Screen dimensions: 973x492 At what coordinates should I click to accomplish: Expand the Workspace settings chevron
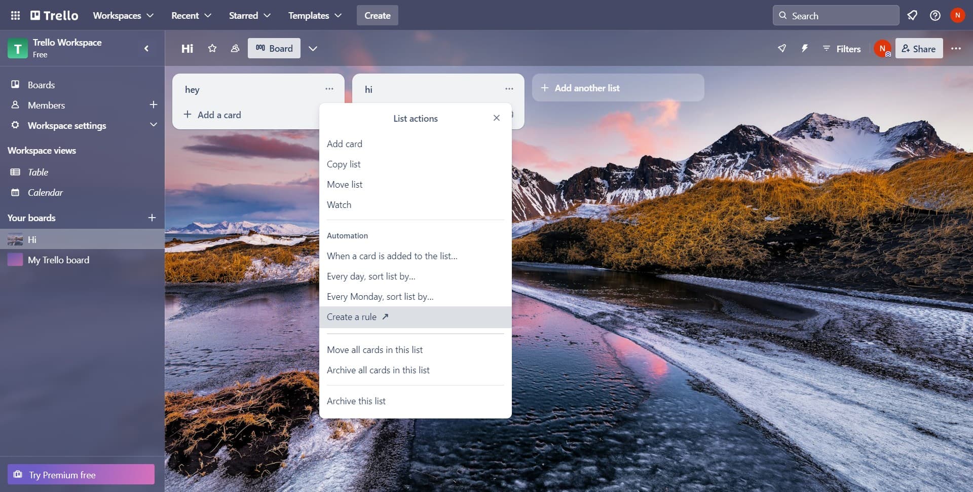[x=154, y=125]
